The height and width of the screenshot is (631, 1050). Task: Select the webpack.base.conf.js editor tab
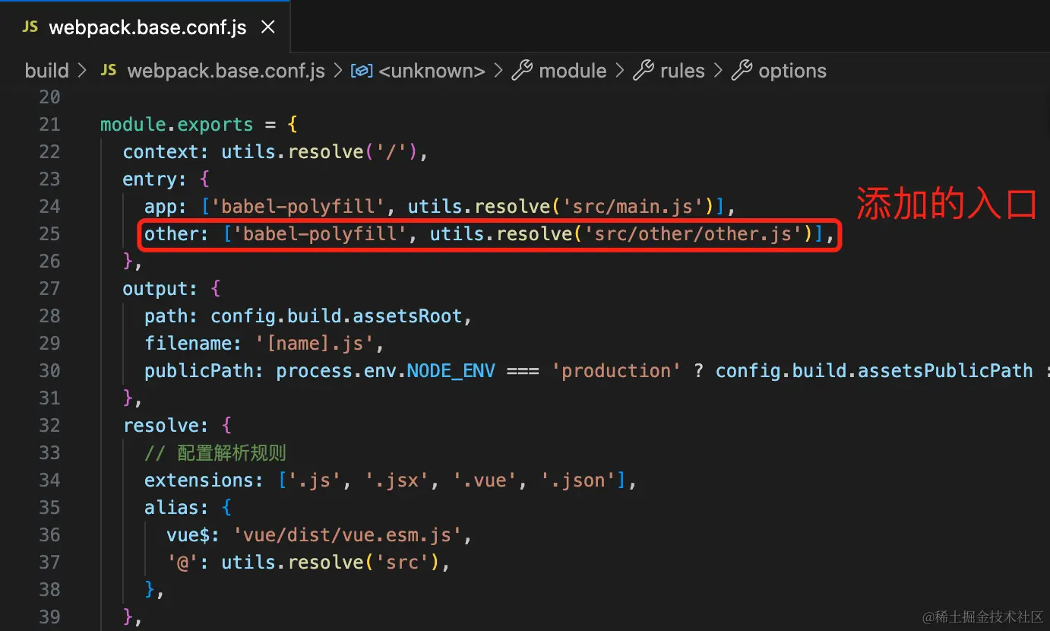point(144,27)
